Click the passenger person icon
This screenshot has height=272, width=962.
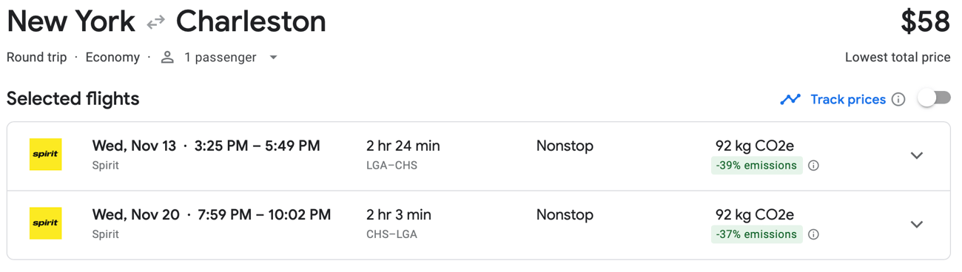pyautogui.click(x=167, y=58)
